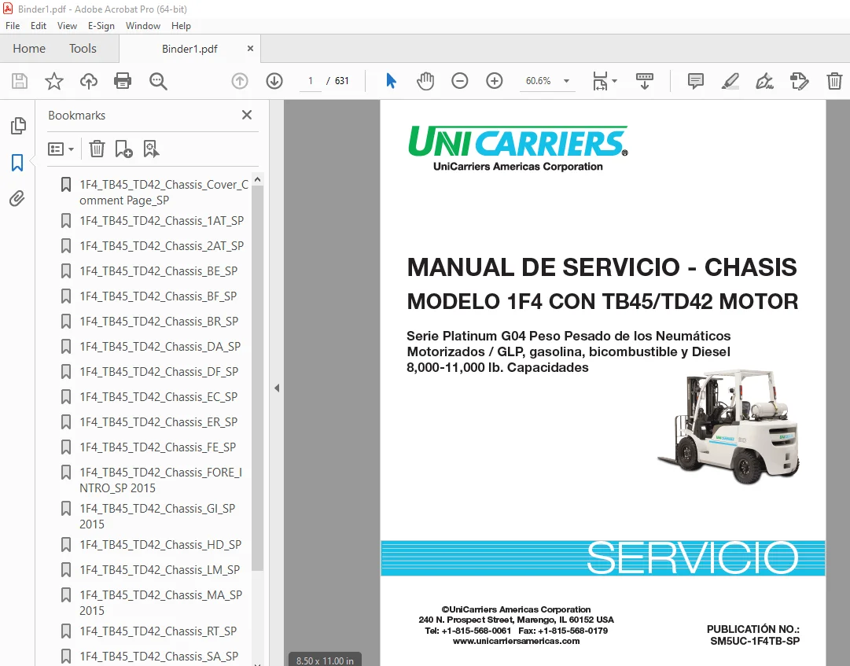
Task: Add file to starred with star icon
Action: point(53,81)
